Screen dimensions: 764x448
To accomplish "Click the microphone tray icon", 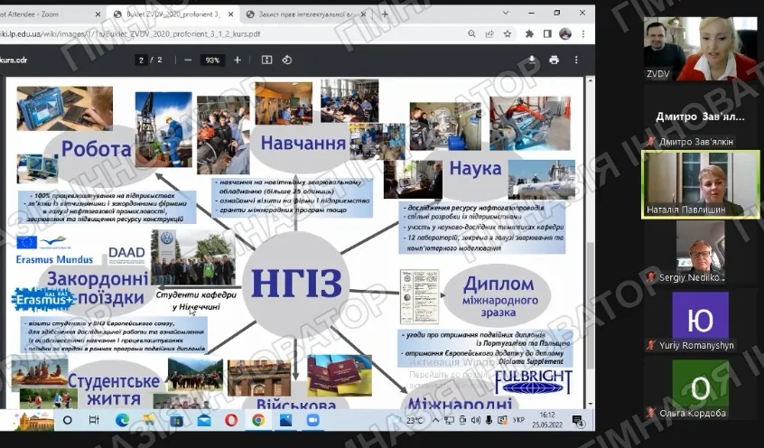I will click(489, 420).
